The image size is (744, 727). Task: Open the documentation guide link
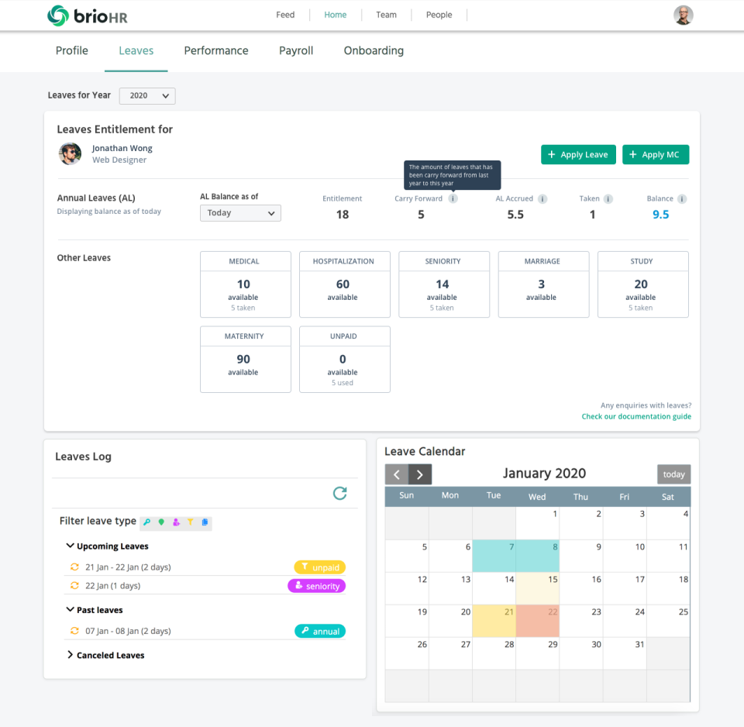[x=635, y=416]
